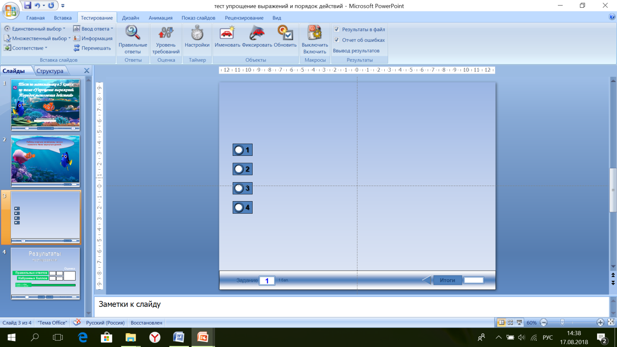Expand the Соответствие dropdown

[46, 48]
